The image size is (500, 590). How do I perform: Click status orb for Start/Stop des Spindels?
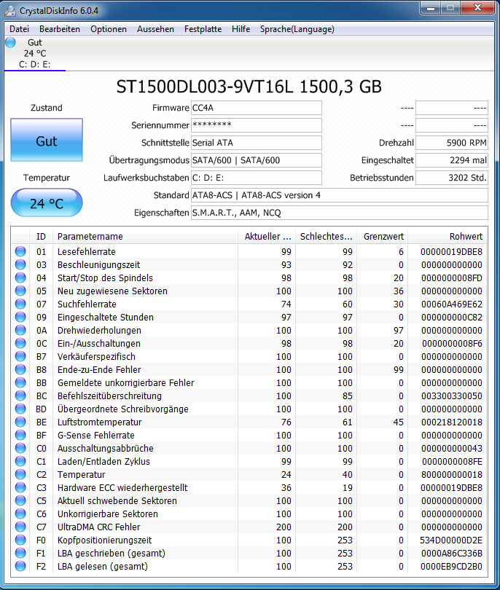click(x=20, y=278)
